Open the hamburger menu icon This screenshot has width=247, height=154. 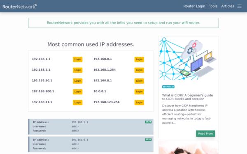click(x=239, y=6)
